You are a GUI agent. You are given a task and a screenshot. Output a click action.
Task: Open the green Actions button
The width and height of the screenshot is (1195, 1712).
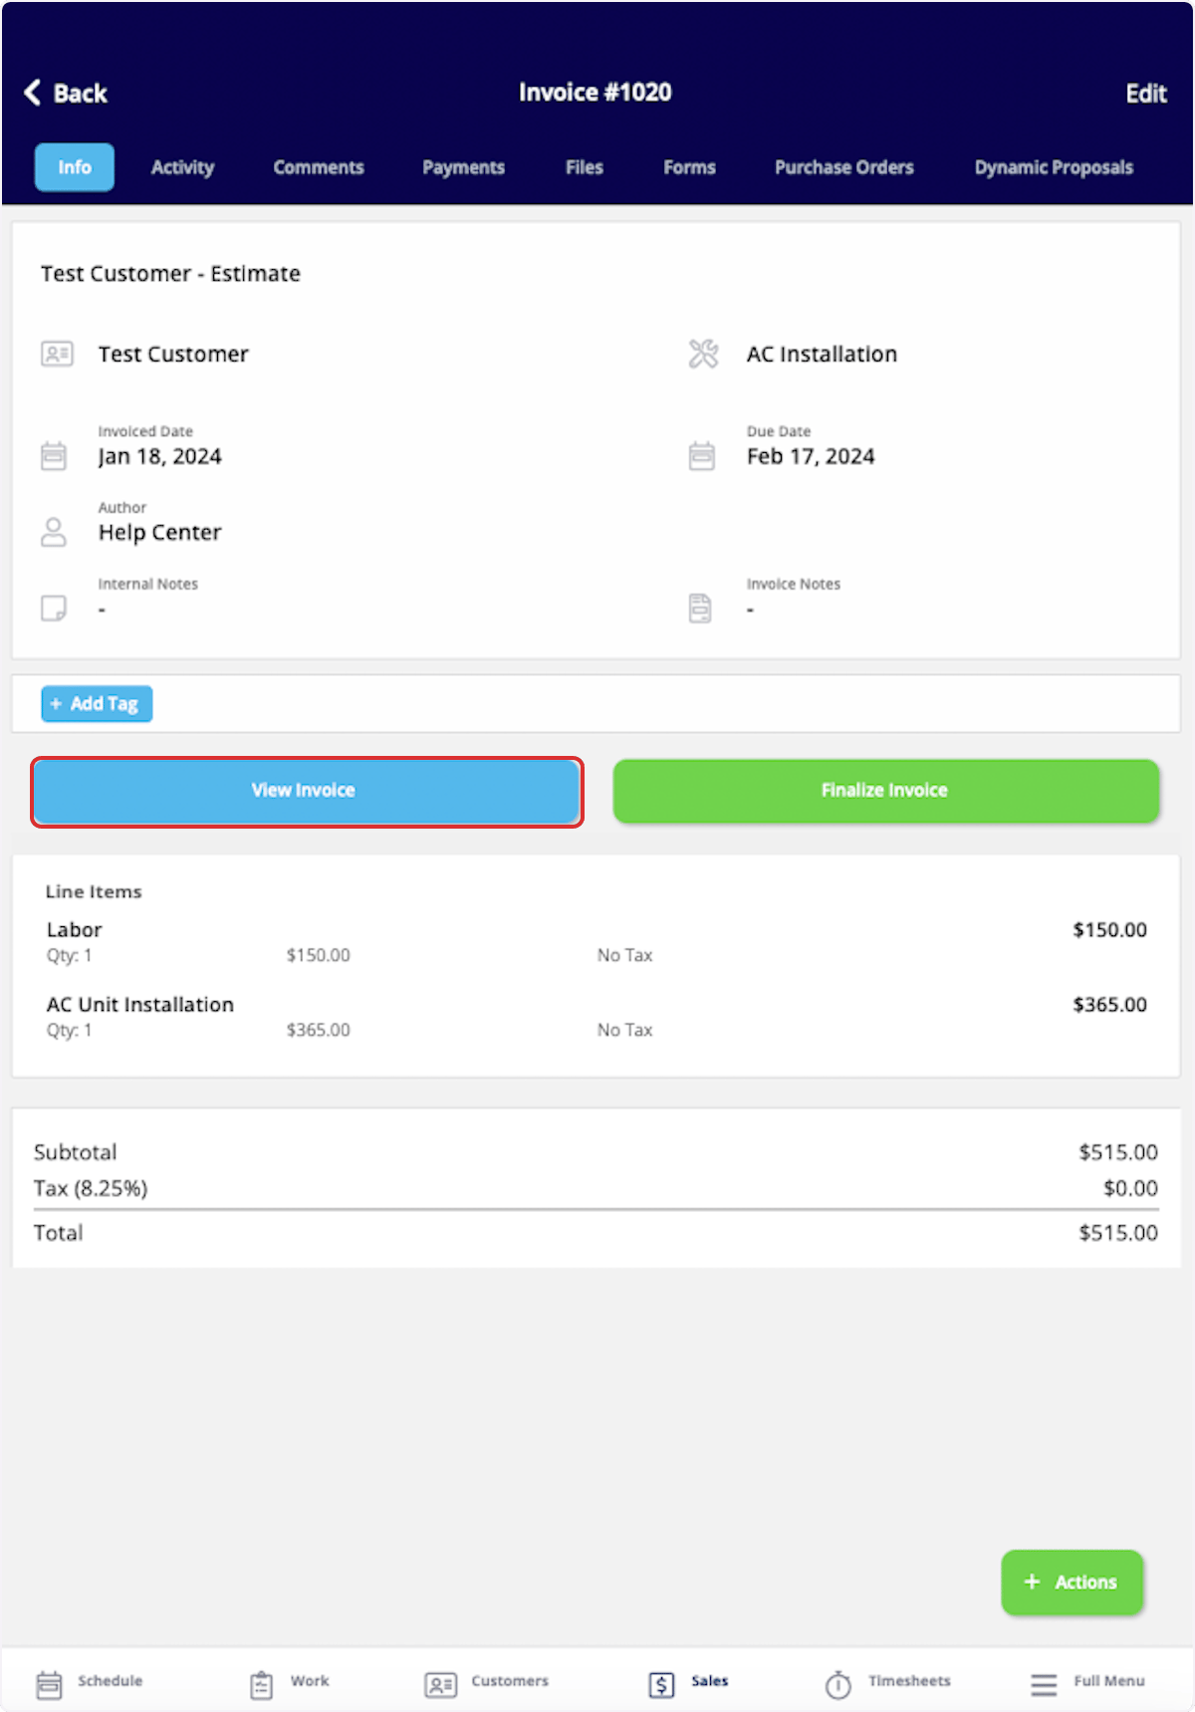(1072, 1582)
